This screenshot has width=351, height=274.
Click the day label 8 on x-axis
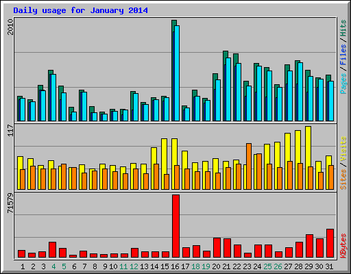coord(95,266)
